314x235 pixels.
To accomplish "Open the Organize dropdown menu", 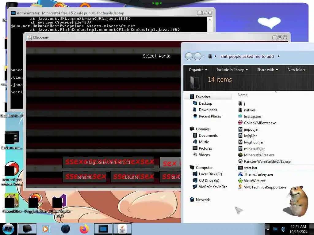I will click(198, 70).
